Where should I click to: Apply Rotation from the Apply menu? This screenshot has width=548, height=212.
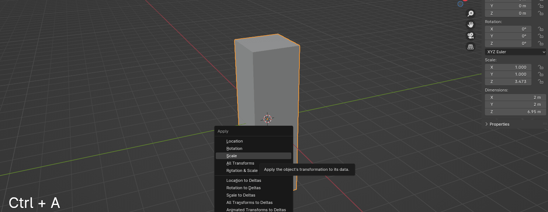234,148
